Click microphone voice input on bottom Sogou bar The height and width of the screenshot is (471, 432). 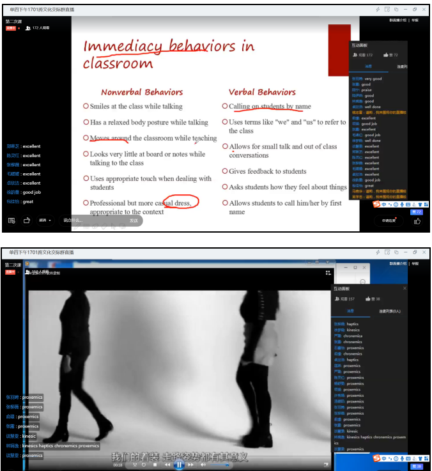pos(402,458)
